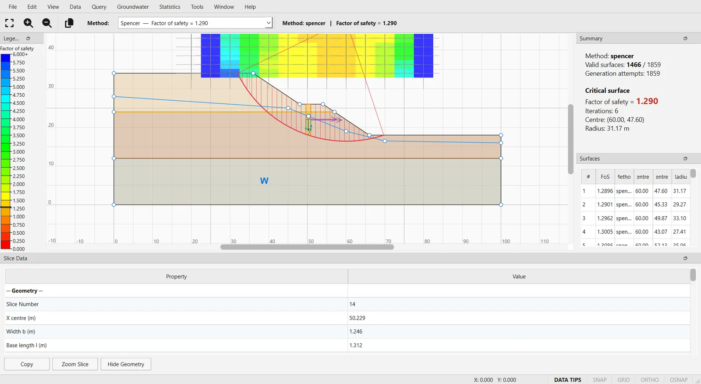Open the Method dropdown showing Spencer
Screen dimensions: 701x384
click(195, 23)
